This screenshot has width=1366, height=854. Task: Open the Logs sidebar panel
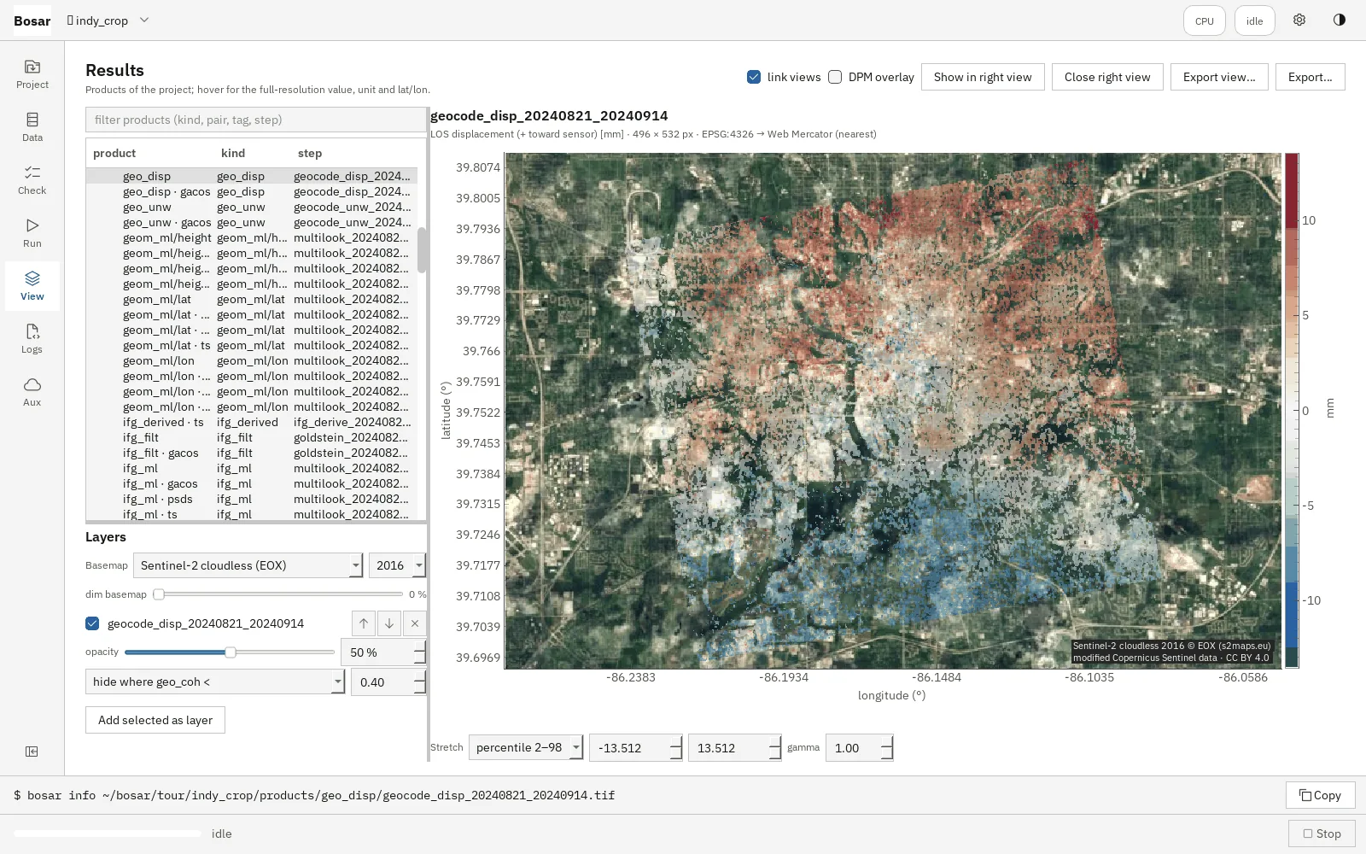(x=32, y=339)
